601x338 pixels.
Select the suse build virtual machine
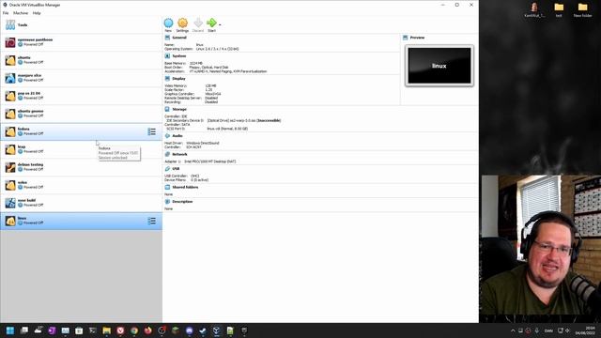[82, 203]
